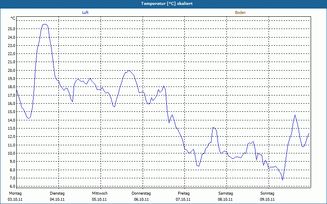Click the °C axis unit label
The width and height of the screenshot is (327, 204).
(13, 18)
